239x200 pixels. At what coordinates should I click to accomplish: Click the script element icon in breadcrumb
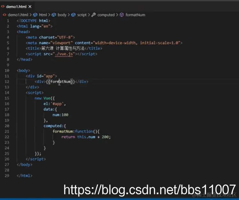pyautogui.click(x=73, y=15)
